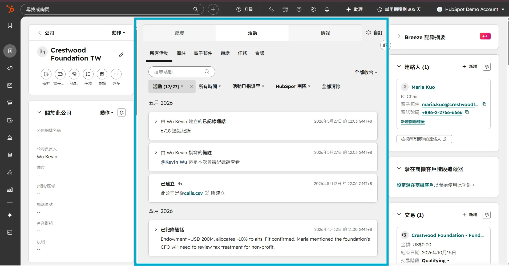Image resolution: width=509 pixels, height=266 pixels.
Task: Open the help question mark icon
Action: pyautogui.click(x=299, y=9)
